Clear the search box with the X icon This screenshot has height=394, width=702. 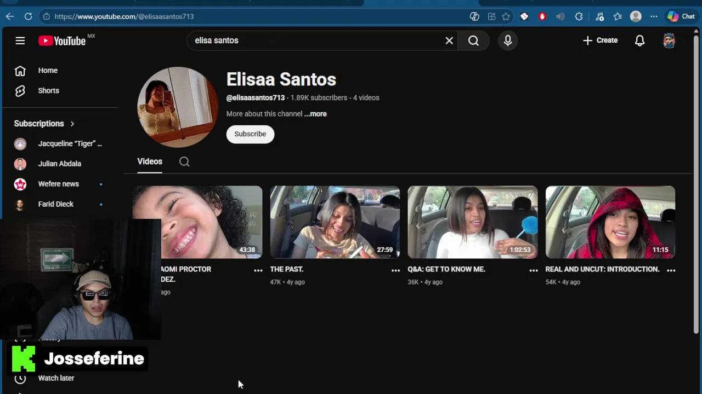tap(449, 40)
